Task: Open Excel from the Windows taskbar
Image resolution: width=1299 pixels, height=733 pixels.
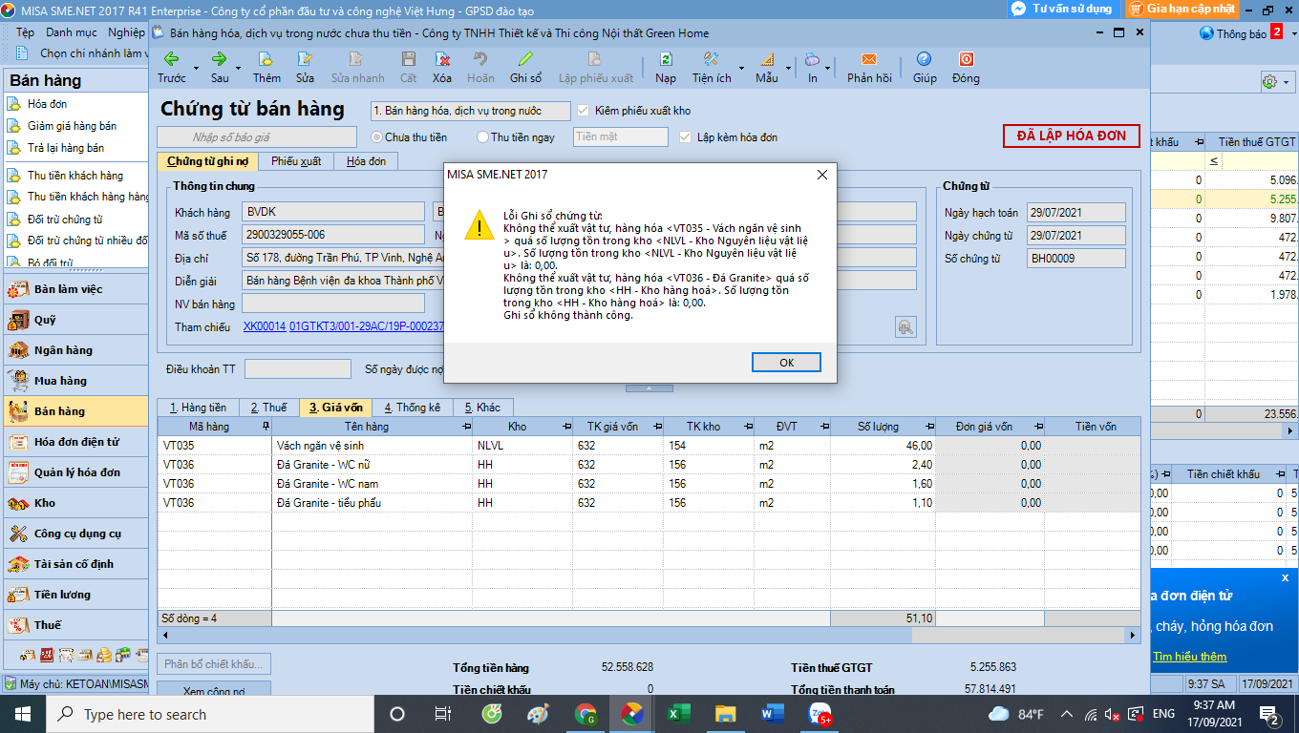Action: click(678, 714)
